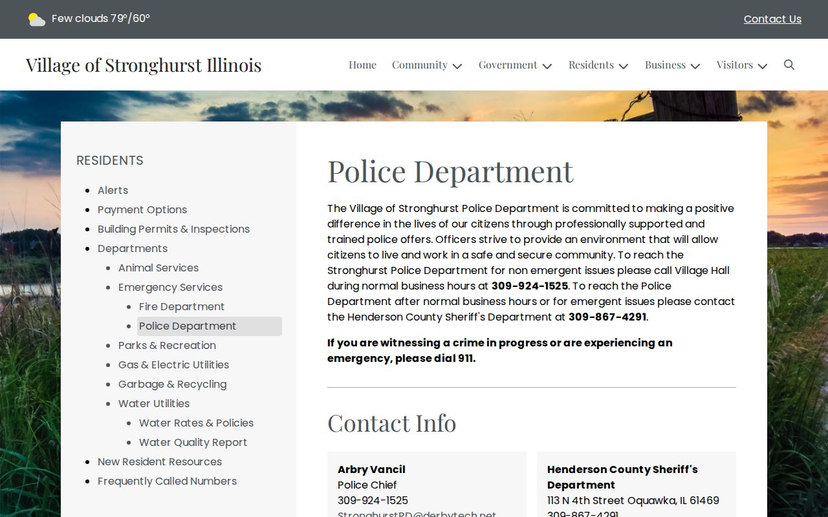Click the RESIDENTS sidebar heading
Screen dimensions: 828x517
110,160
